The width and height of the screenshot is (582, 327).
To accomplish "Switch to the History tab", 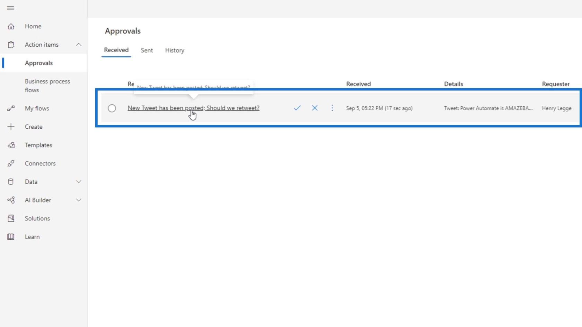I will [x=175, y=50].
